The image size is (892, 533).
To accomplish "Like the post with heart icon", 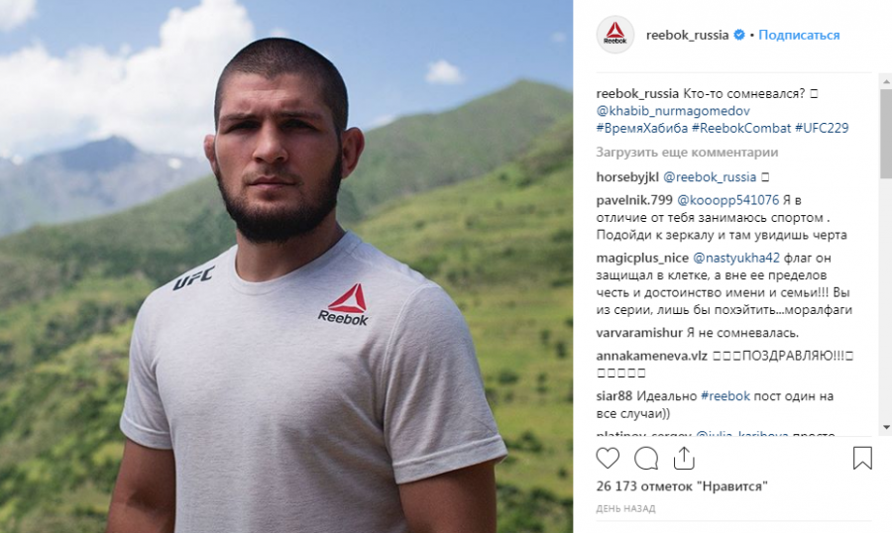I will (x=608, y=459).
